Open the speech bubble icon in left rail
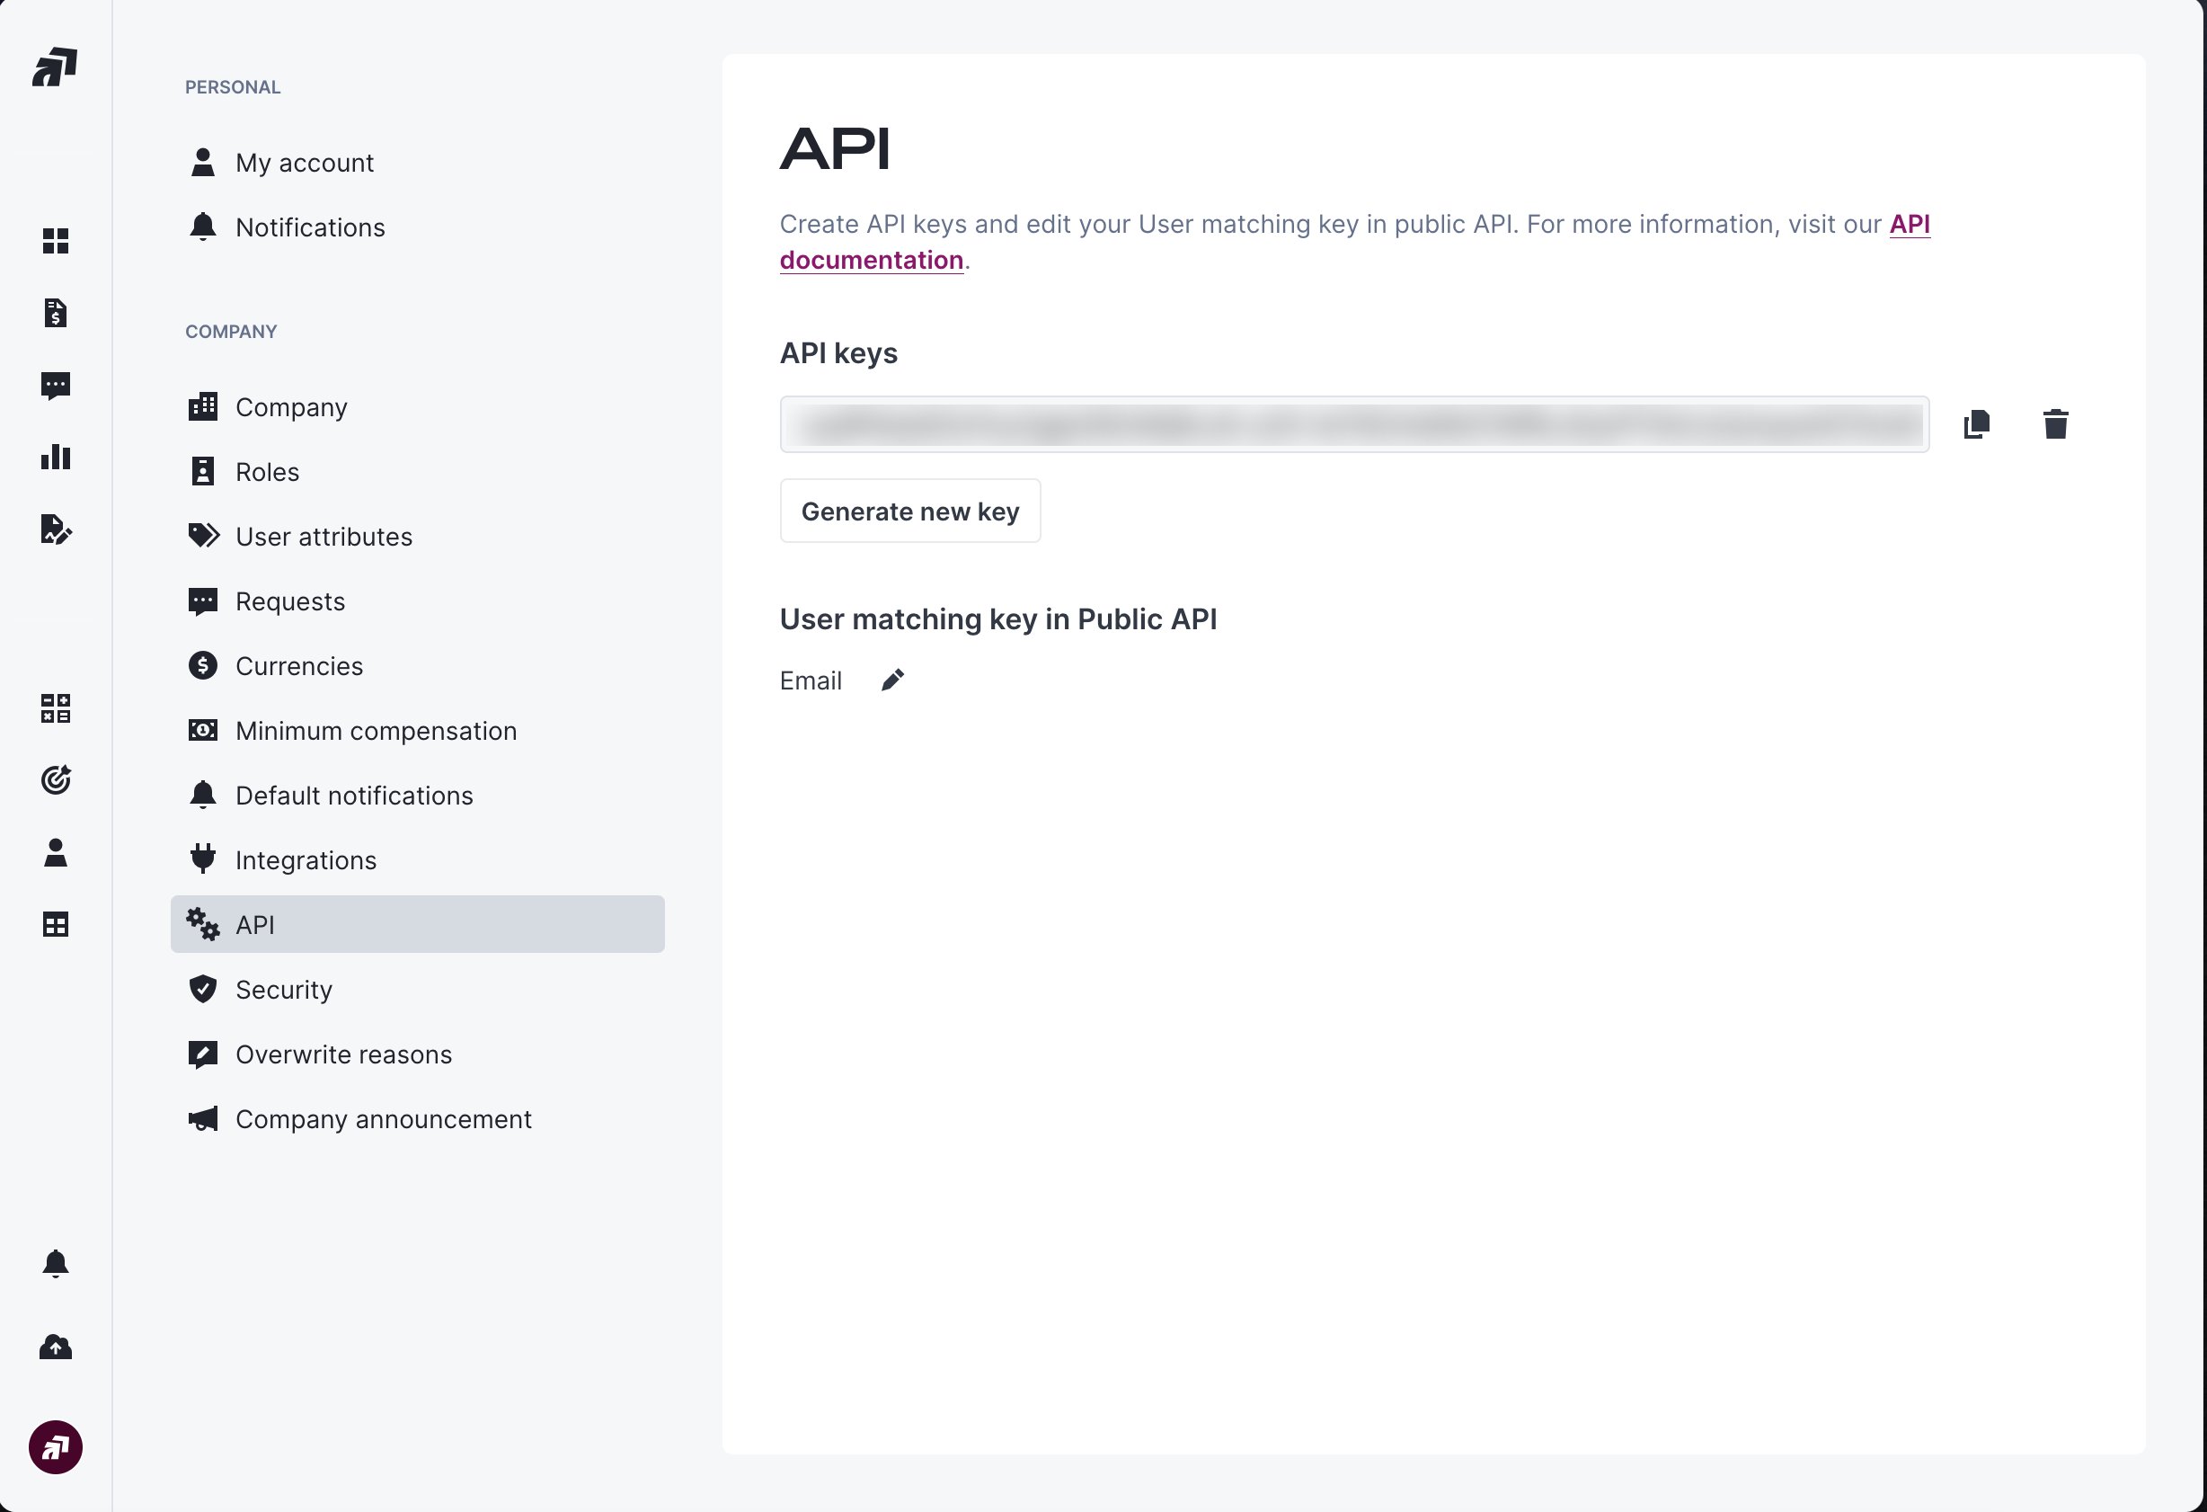 pos(55,386)
